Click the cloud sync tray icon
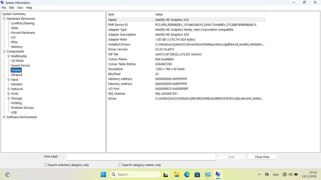The height and width of the screenshot is (180, 321). coord(267,175)
